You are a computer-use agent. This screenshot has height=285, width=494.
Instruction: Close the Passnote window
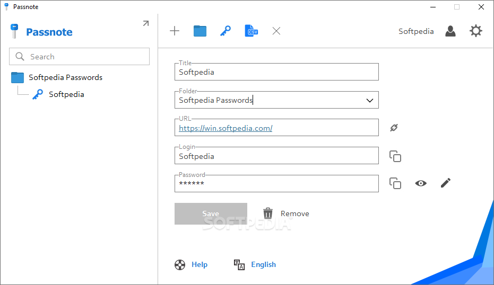click(481, 7)
